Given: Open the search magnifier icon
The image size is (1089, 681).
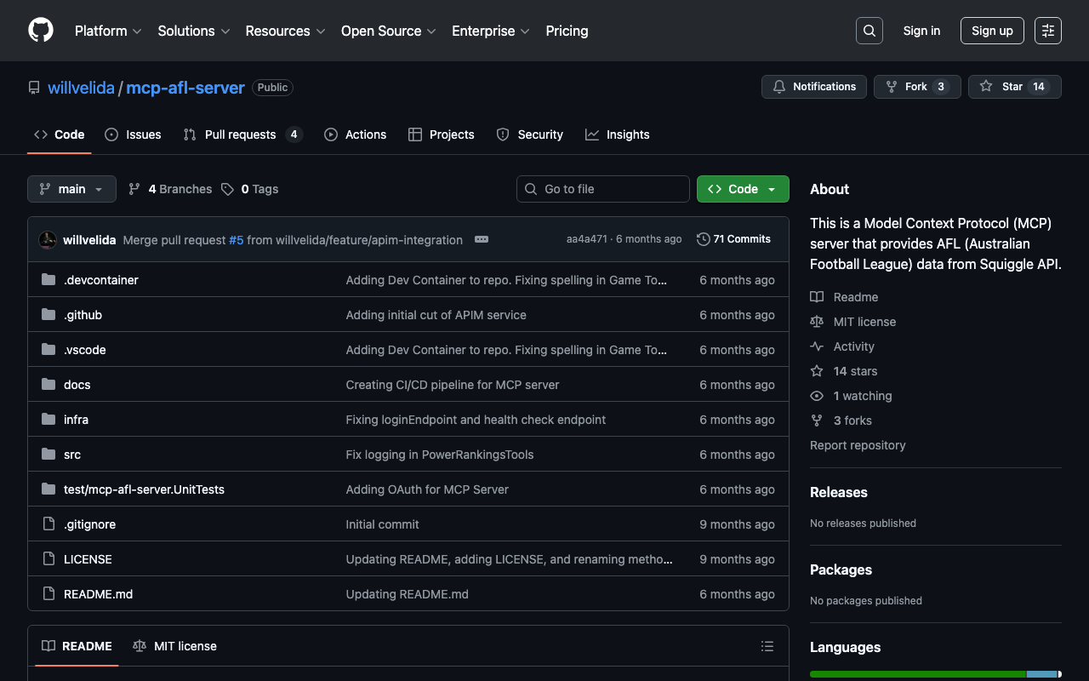Looking at the screenshot, I should pos(869,31).
